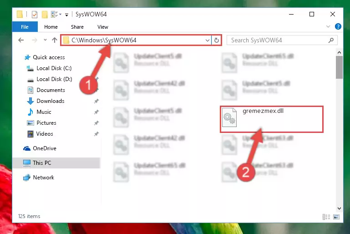Click the scroll up arrow of file list
This screenshot has height=234, width=350.
pyautogui.click(x=339, y=52)
